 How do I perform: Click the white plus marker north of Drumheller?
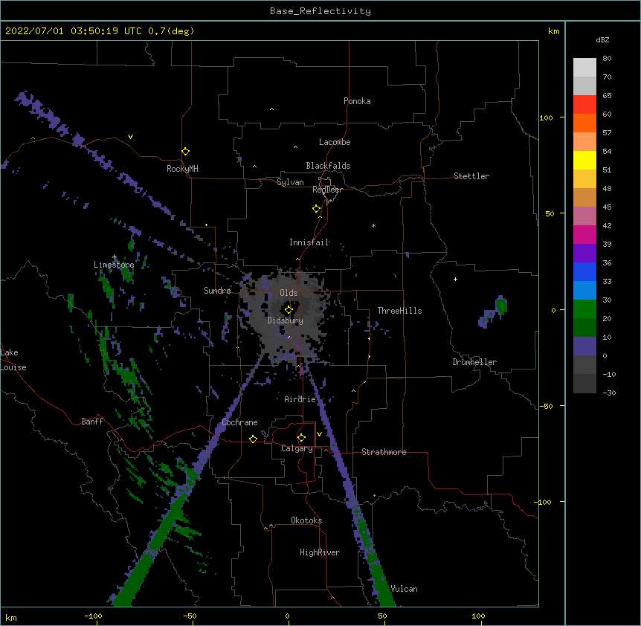455,279
